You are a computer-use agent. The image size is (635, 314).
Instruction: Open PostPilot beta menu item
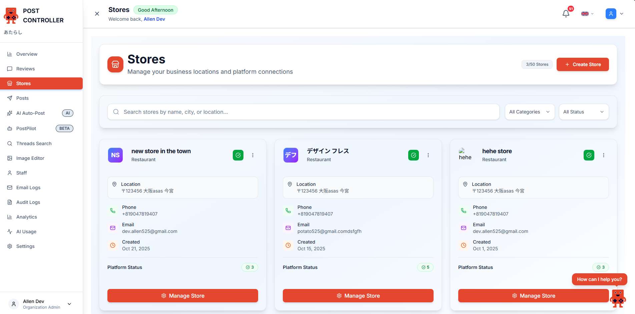(26, 128)
